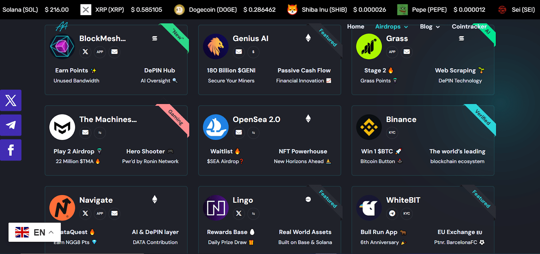Open the BlockMesh airdrop title

point(103,38)
